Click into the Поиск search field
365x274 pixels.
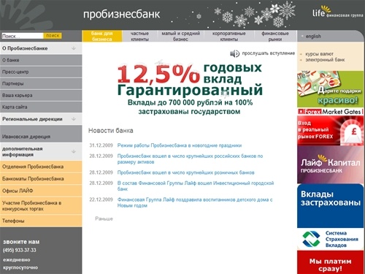(23, 36)
